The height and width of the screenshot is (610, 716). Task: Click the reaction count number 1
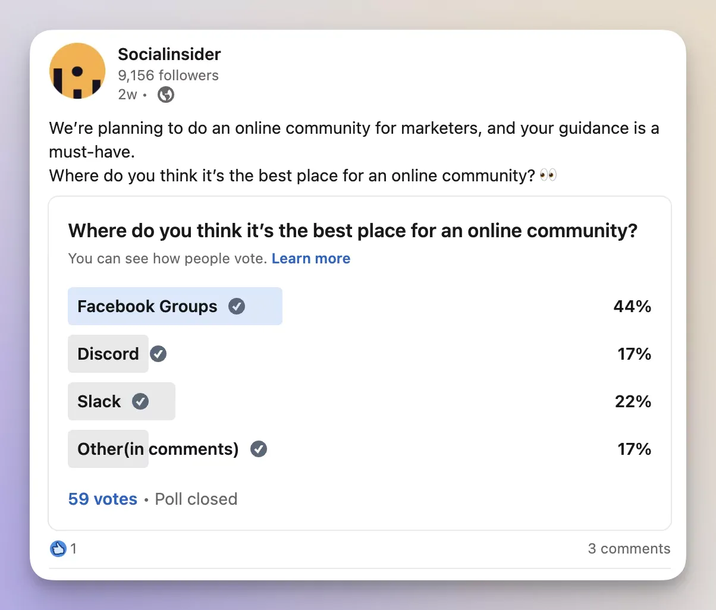74,549
